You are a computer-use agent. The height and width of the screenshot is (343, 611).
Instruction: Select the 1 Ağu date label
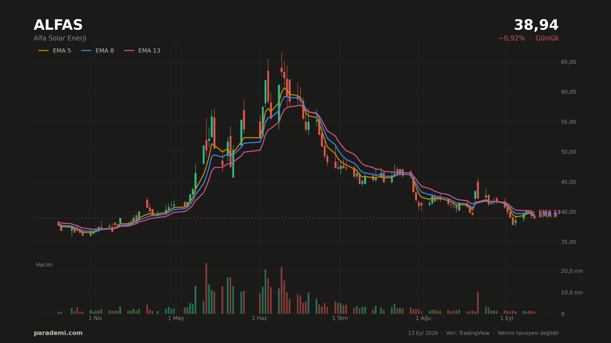[x=423, y=318]
